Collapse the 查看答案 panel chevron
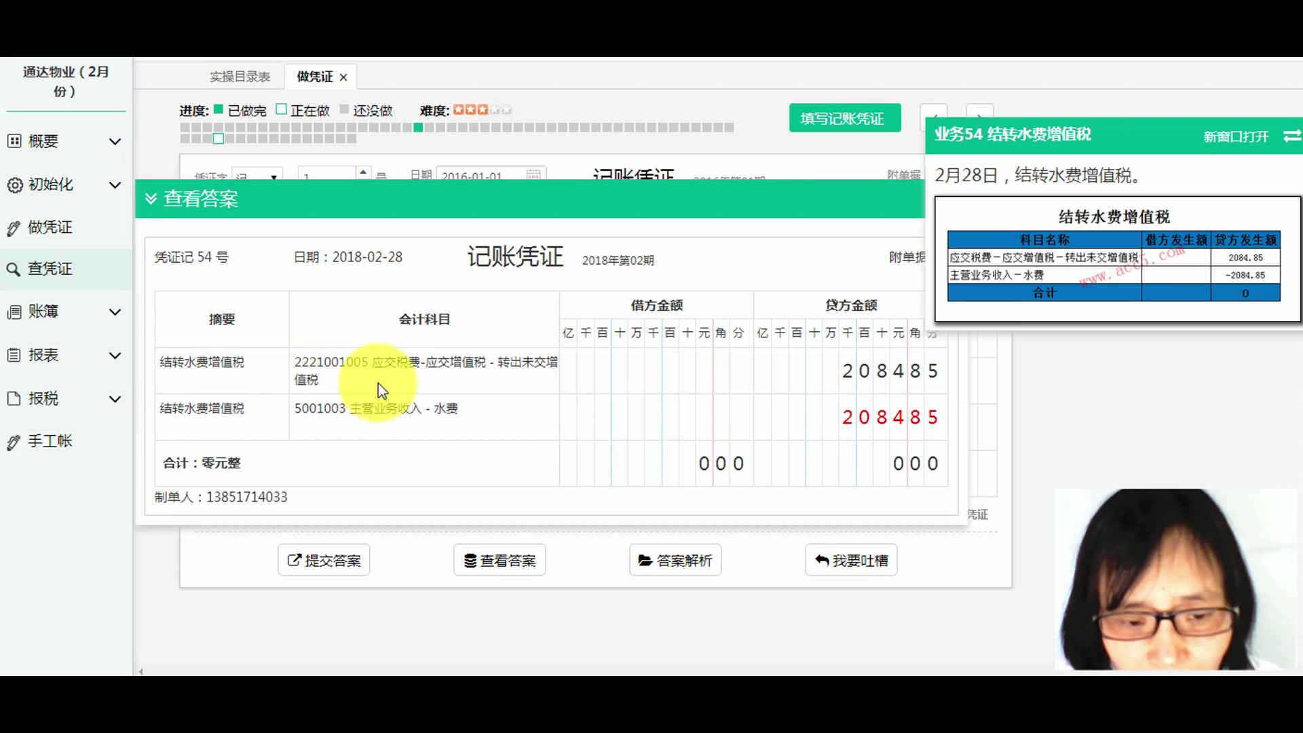Viewport: 1303px width, 733px height. click(x=151, y=198)
